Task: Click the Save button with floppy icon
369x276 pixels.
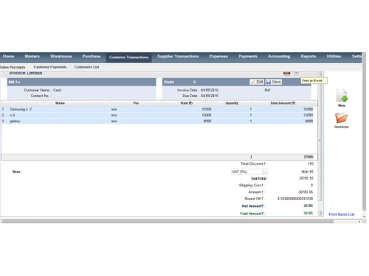Action: pos(274,82)
